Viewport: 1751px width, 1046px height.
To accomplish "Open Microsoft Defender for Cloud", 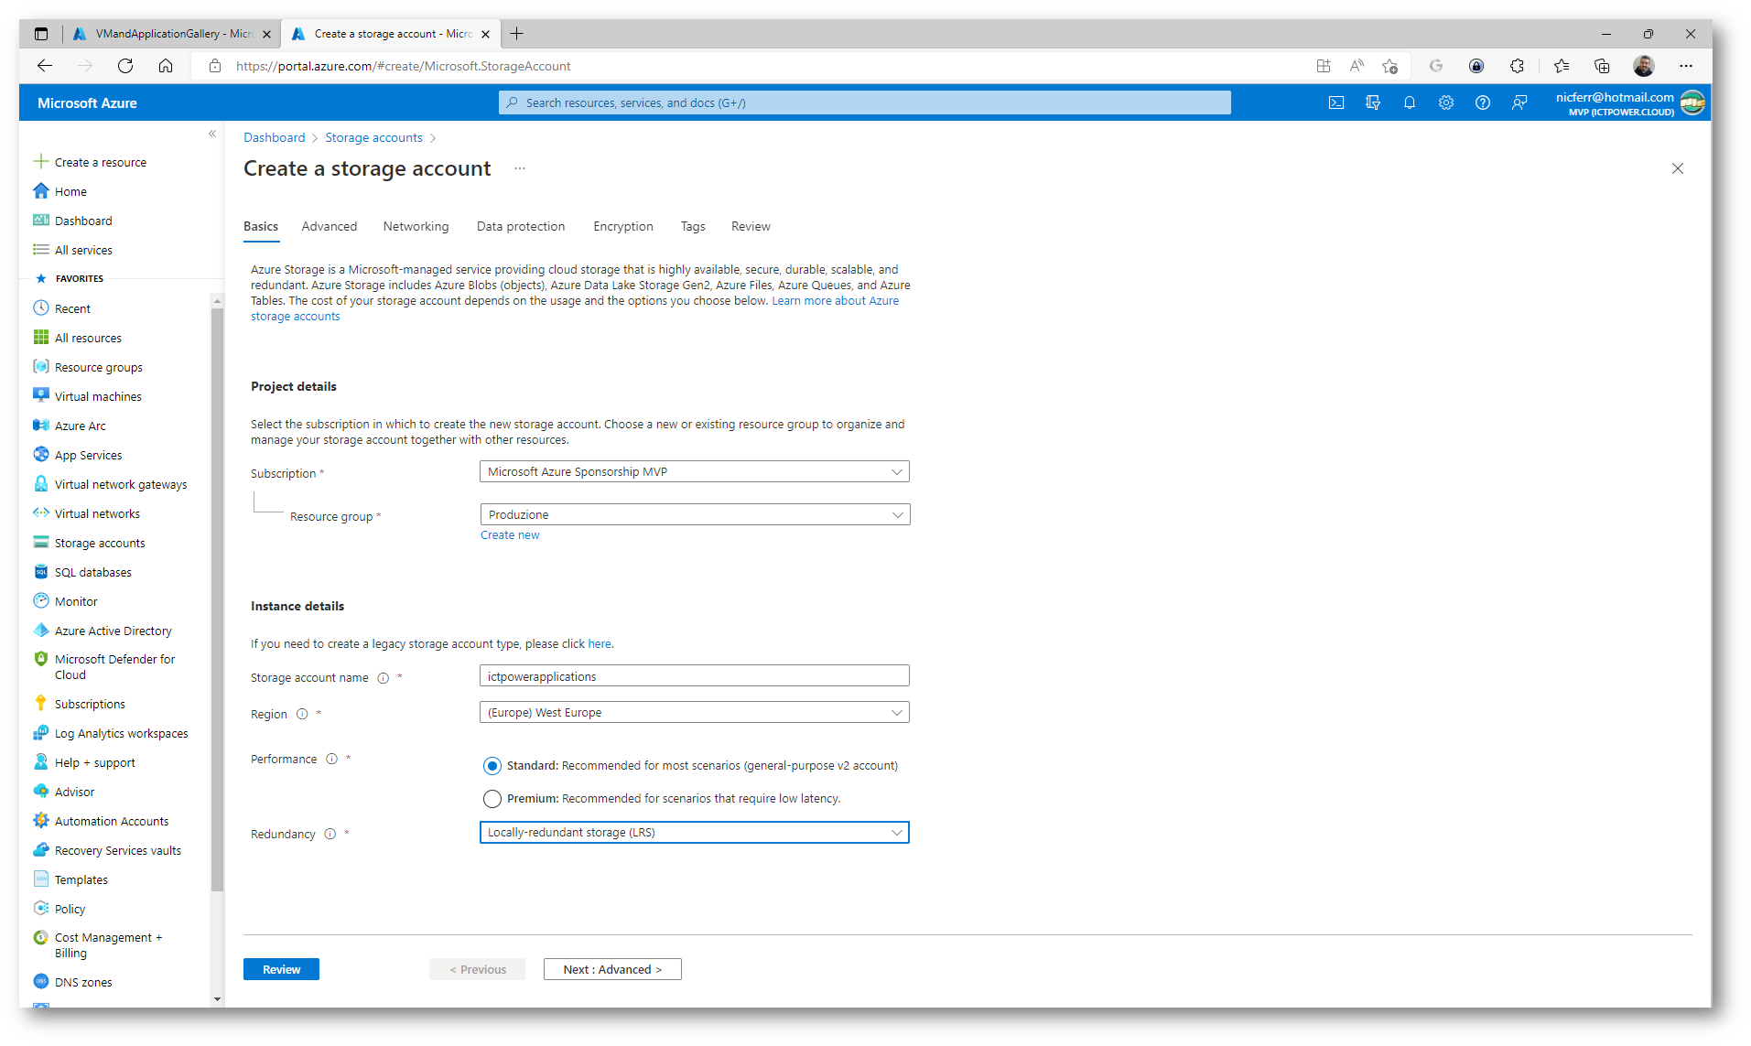I will tap(114, 666).
